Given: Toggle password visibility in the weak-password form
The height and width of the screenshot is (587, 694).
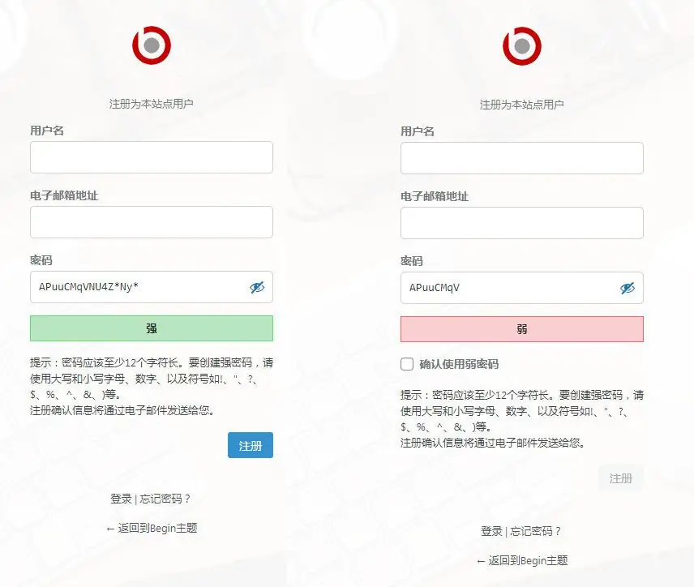Looking at the screenshot, I should pos(627,288).
